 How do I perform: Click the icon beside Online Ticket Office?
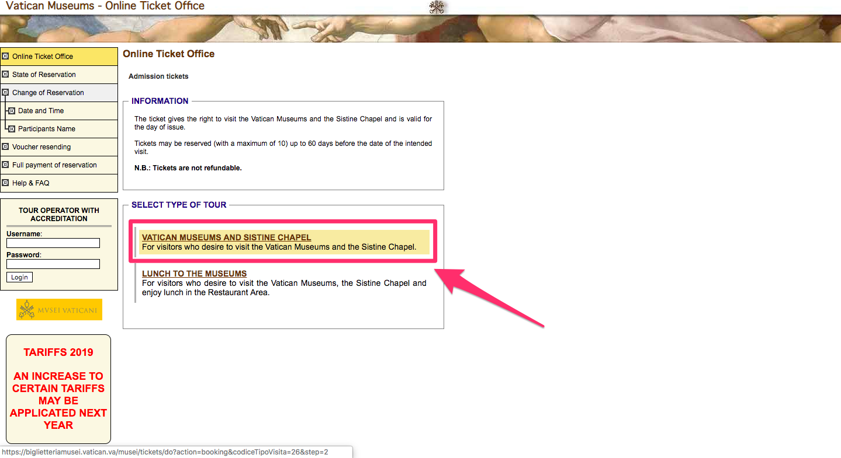coord(6,57)
